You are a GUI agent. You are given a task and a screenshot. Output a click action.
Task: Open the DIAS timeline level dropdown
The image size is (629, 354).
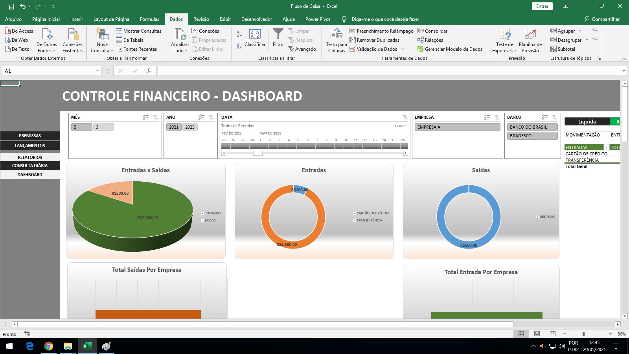pyautogui.click(x=401, y=126)
